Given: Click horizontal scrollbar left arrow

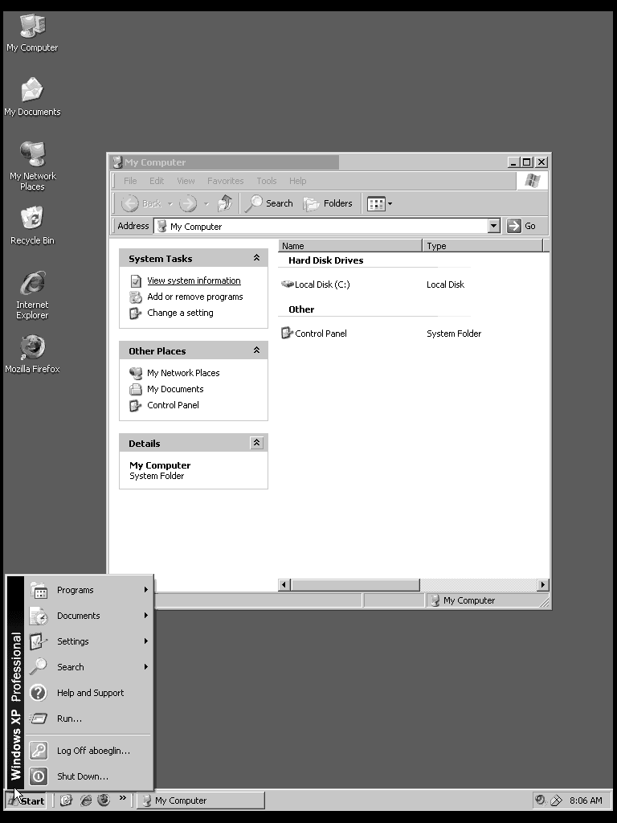Looking at the screenshot, I should [284, 585].
